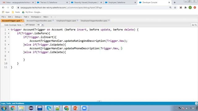Go forward using the browser forward arrow
This screenshot has height=111, width=198.
tap(8, 7)
